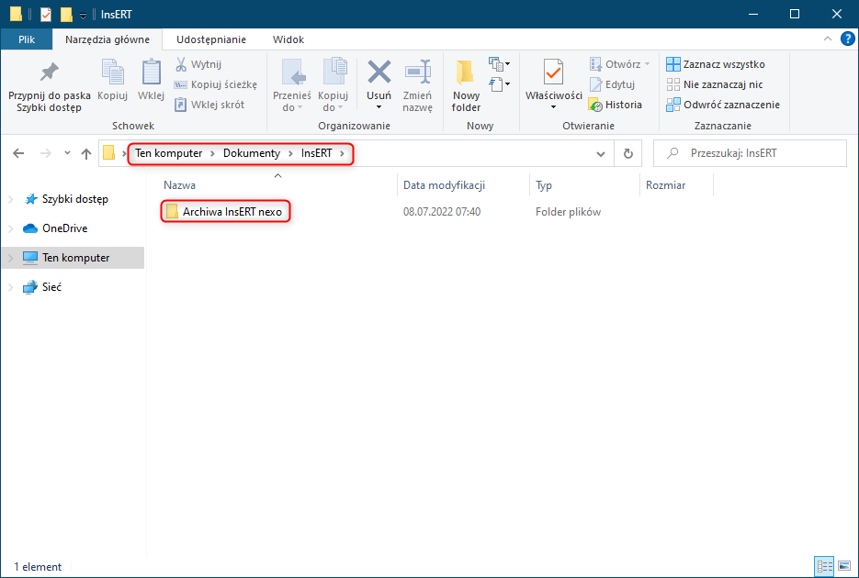Open recent locations dropdown arrow
The height and width of the screenshot is (578, 859).
[67, 153]
